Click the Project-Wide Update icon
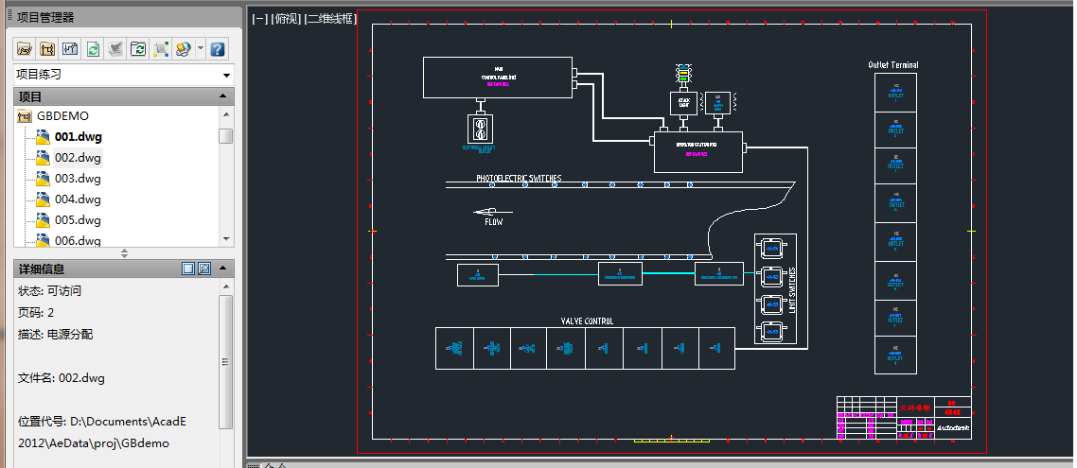 click(x=139, y=49)
